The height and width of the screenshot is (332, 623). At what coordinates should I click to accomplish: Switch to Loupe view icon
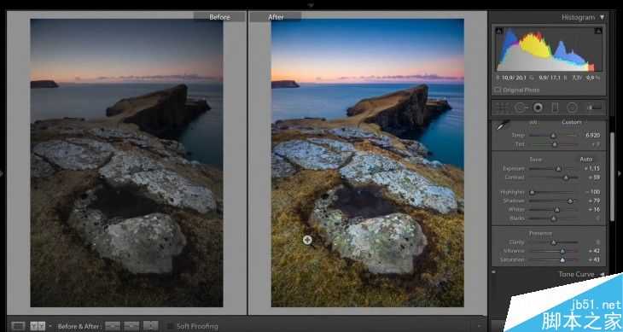[x=18, y=326]
